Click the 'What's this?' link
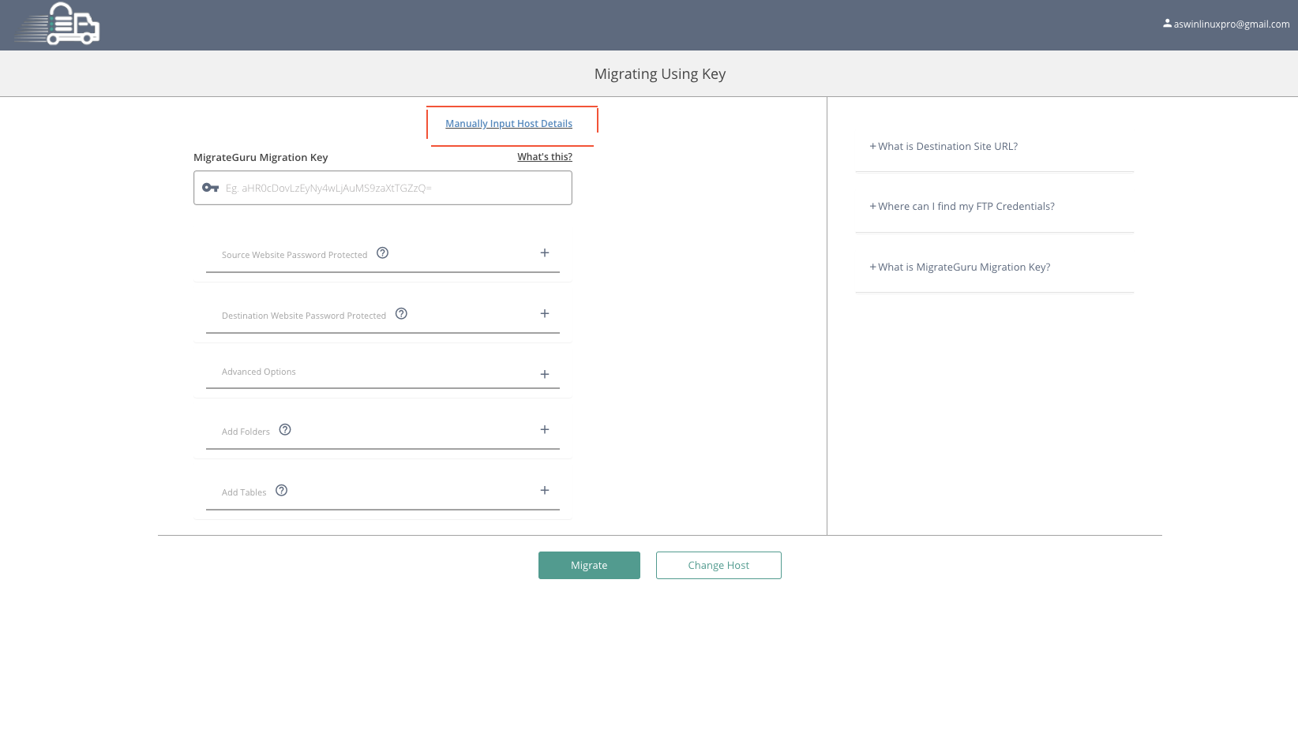The image size is (1298, 733). pos(544,157)
